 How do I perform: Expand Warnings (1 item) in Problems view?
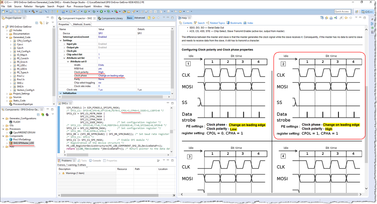point(59,173)
